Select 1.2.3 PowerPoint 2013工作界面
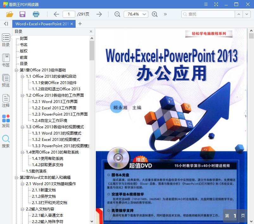 [x=60, y=114]
